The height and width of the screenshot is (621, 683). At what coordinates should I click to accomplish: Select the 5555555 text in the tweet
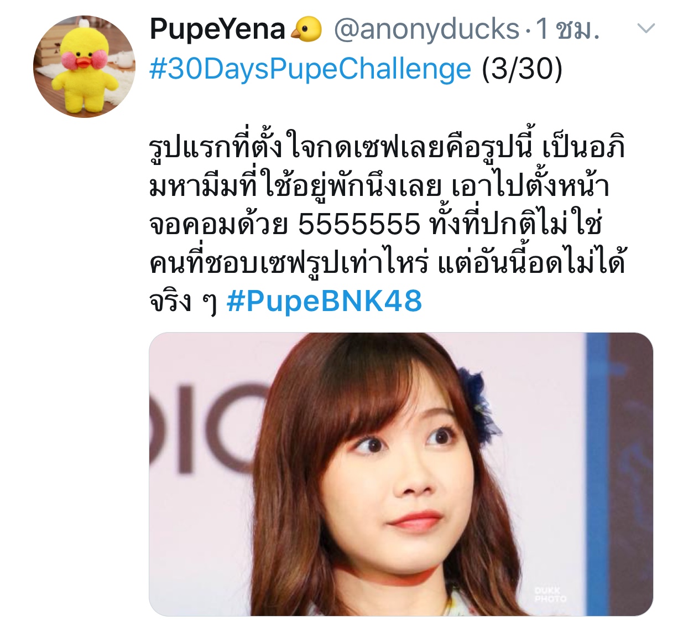coord(359,224)
